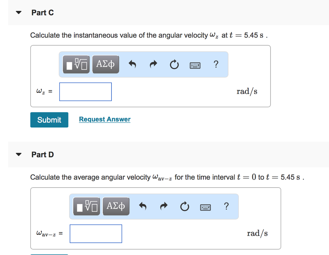Click the redo arrow in Part C toolbar
The height and width of the screenshot is (255, 329).
[153, 64]
